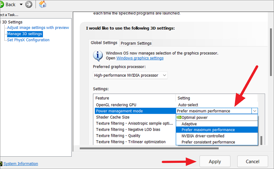Image resolution: width=274 pixels, height=169 pixels.
Task: Click the green Back arrow icon
Action: 1,5
